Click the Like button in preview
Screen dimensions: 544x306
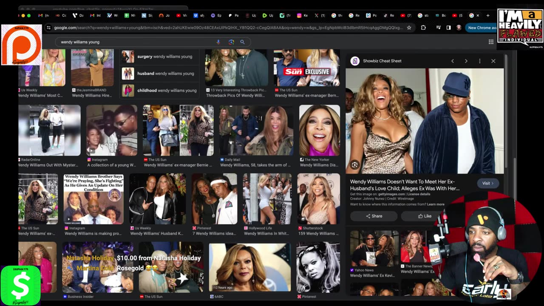coord(424,216)
